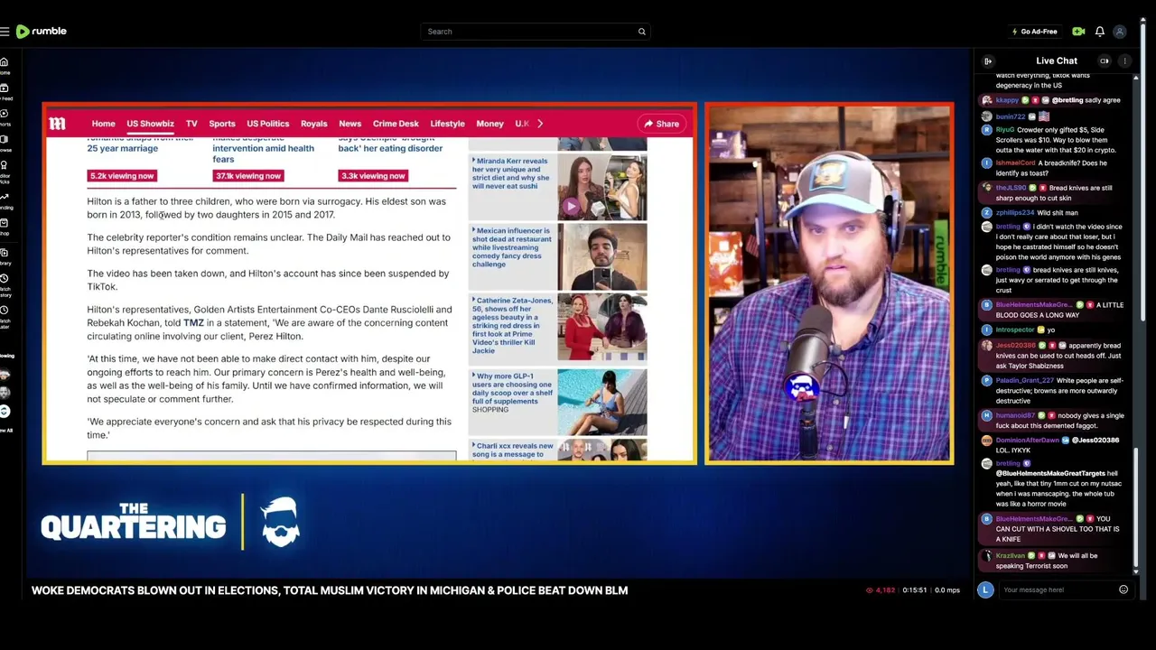Select the Lifestyle tab
Screen dimensions: 1156x650
[448, 124]
